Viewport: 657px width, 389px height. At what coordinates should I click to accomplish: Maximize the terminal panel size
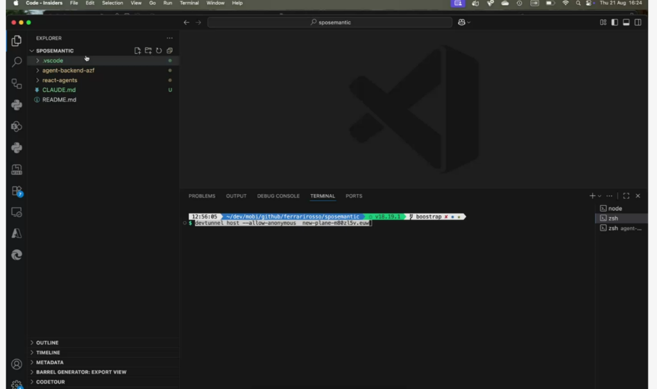[x=626, y=196]
